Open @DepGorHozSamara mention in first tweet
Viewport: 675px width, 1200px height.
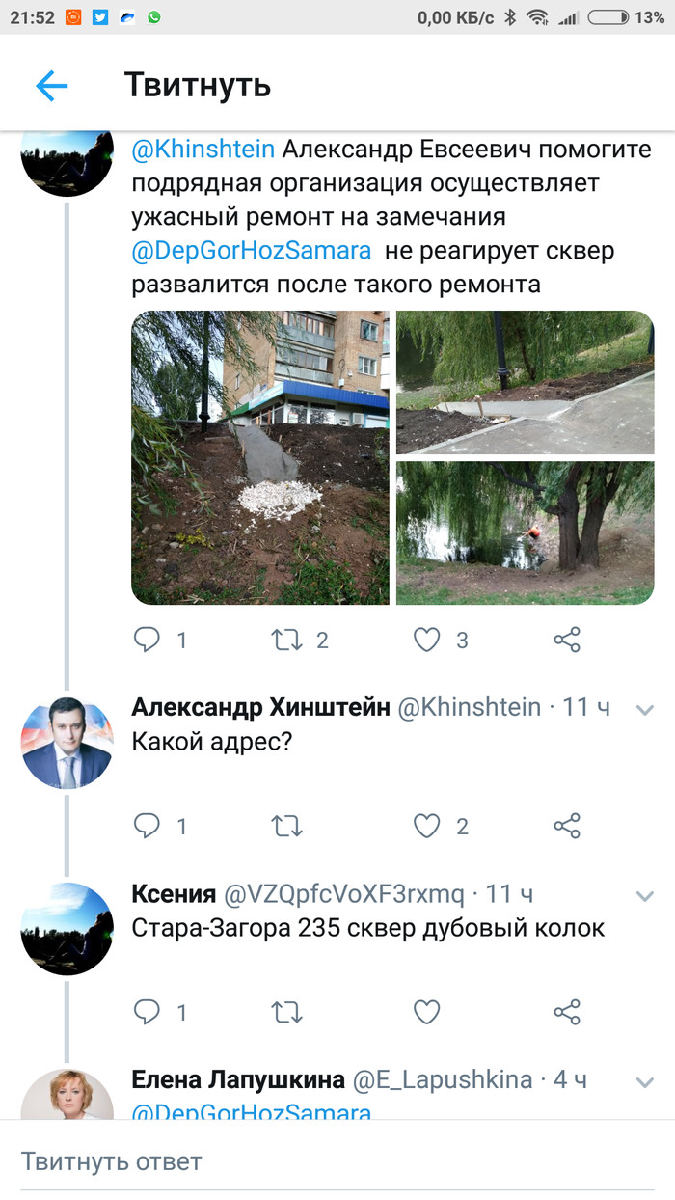coord(252,251)
